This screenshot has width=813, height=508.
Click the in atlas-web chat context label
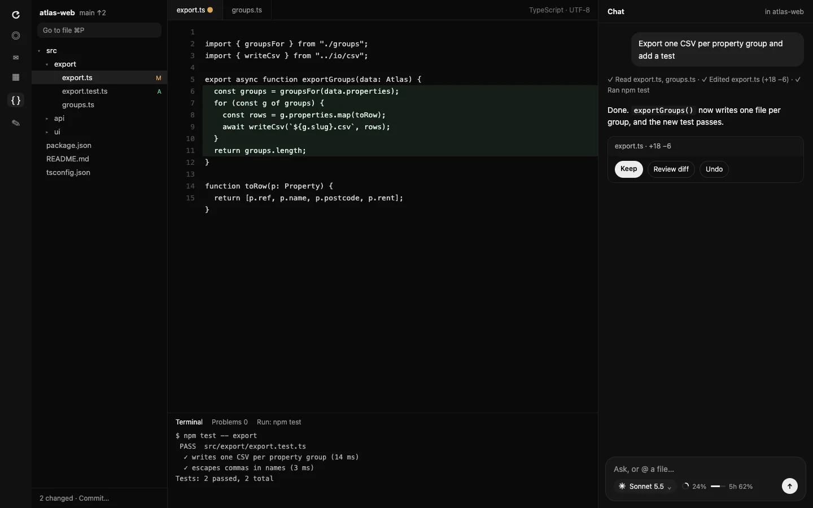point(784,12)
